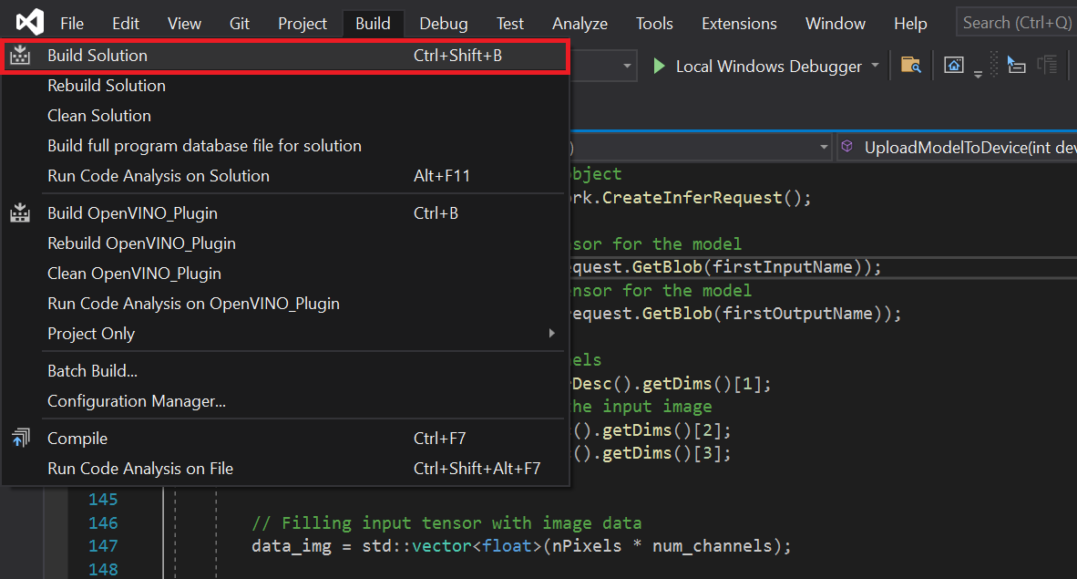Click the Build OpenVINO_Plugin icon

20,213
